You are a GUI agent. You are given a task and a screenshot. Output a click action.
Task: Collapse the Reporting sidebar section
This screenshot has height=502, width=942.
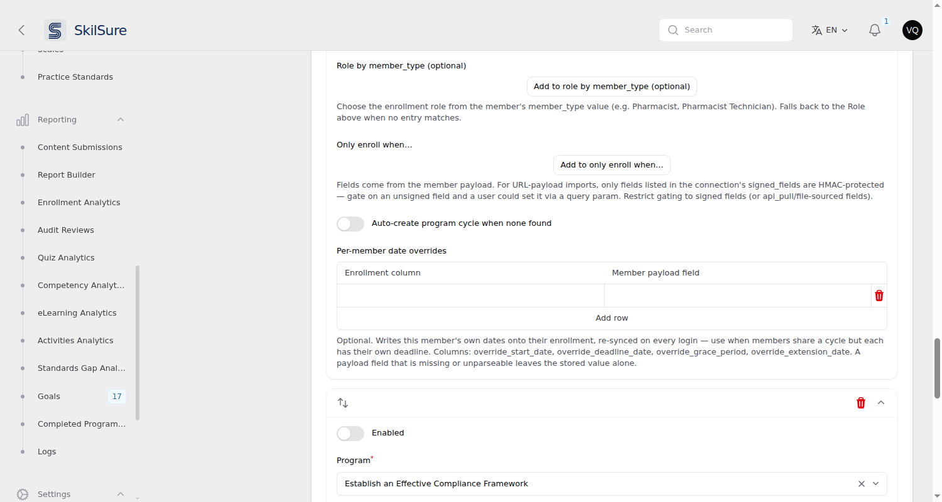(121, 120)
